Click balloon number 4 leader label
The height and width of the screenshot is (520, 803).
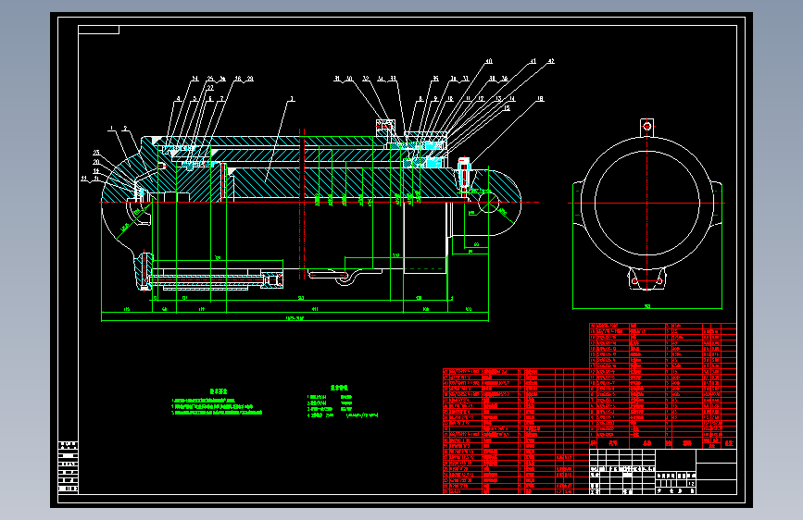pos(179,99)
